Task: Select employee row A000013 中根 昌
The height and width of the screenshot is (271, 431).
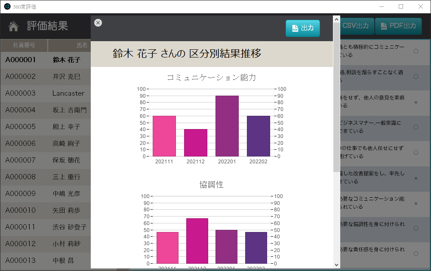Action: pyautogui.click(x=45, y=260)
